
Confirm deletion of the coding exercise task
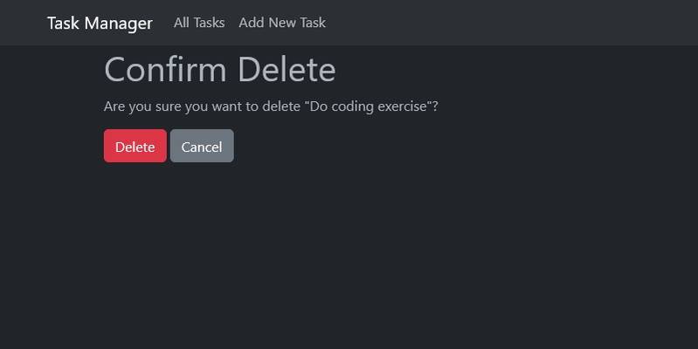click(x=135, y=147)
